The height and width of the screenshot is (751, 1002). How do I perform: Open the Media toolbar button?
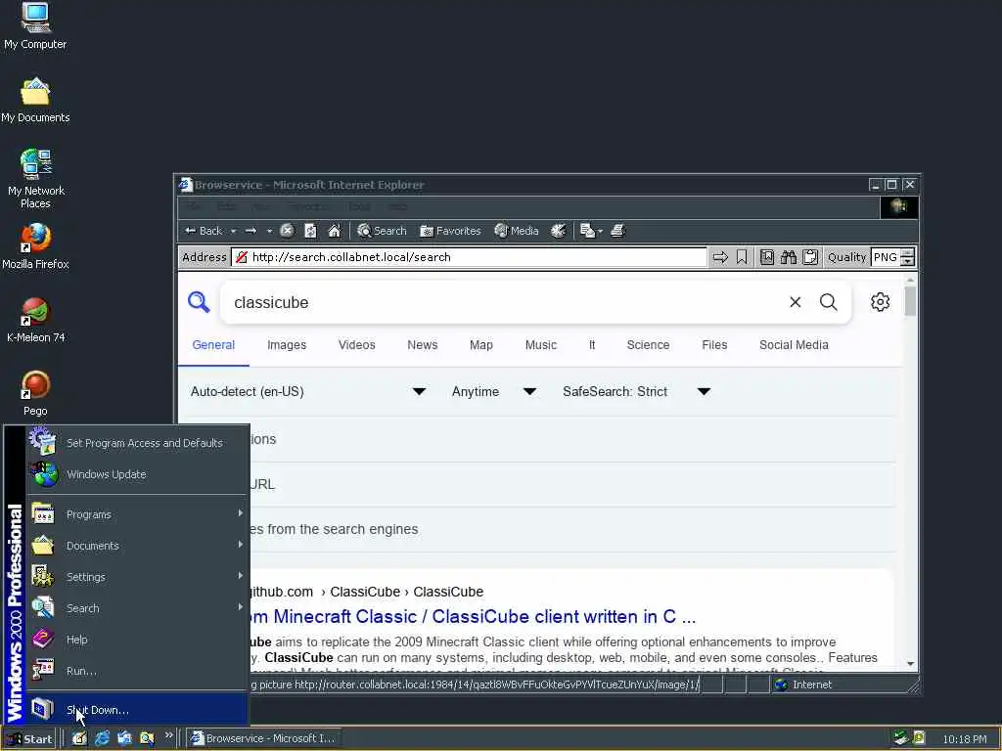point(517,231)
